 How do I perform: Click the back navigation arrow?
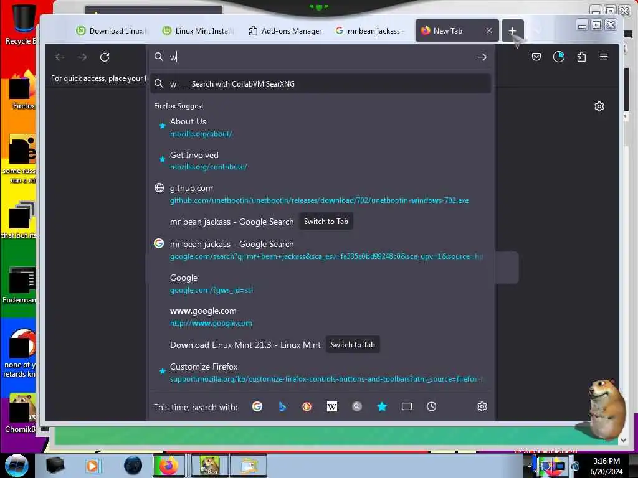click(x=60, y=57)
